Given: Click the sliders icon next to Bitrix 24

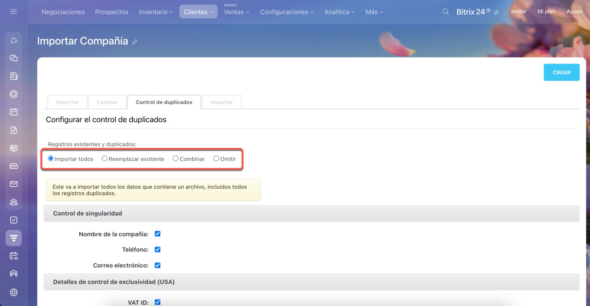Looking at the screenshot, I should pos(496,12).
